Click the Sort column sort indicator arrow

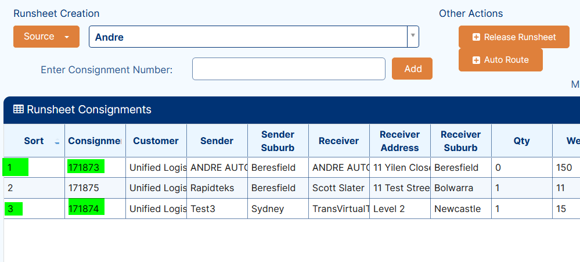click(57, 142)
